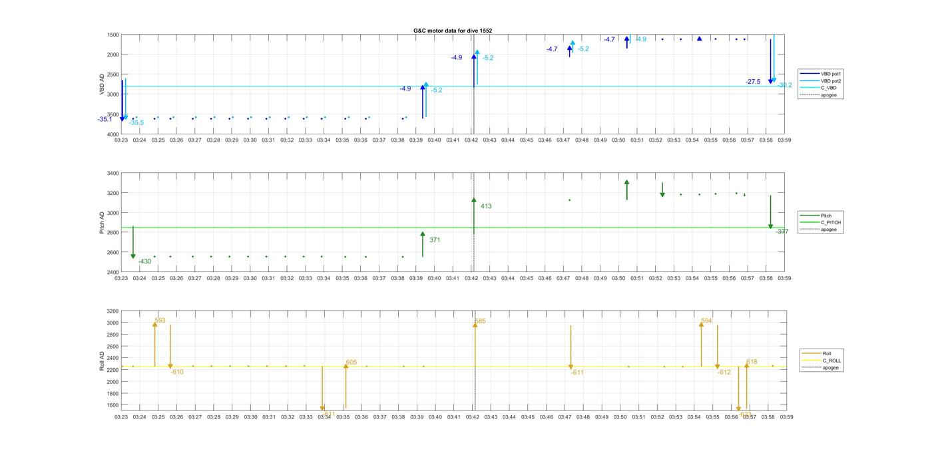932x461 pixels.
Task: Click the '2200' tick on Roll axis
Action: click(x=114, y=370)
